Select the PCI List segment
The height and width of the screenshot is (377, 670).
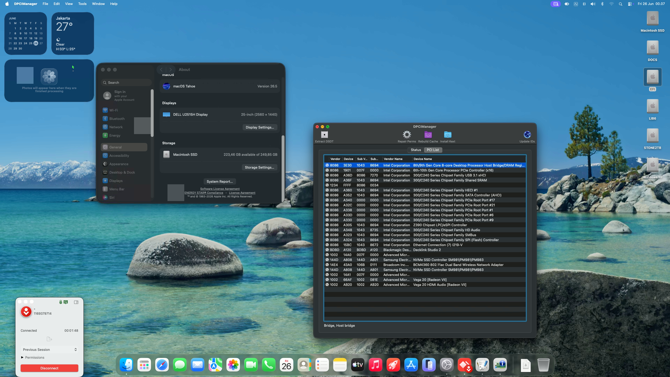pyautogui.click(x=433, y=150)
